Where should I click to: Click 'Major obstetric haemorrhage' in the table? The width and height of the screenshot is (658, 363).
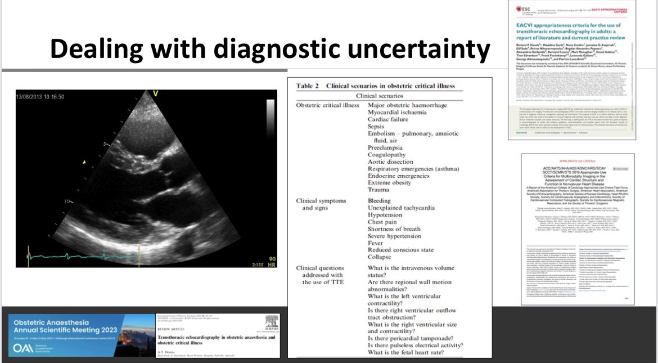tap(408, 105)
